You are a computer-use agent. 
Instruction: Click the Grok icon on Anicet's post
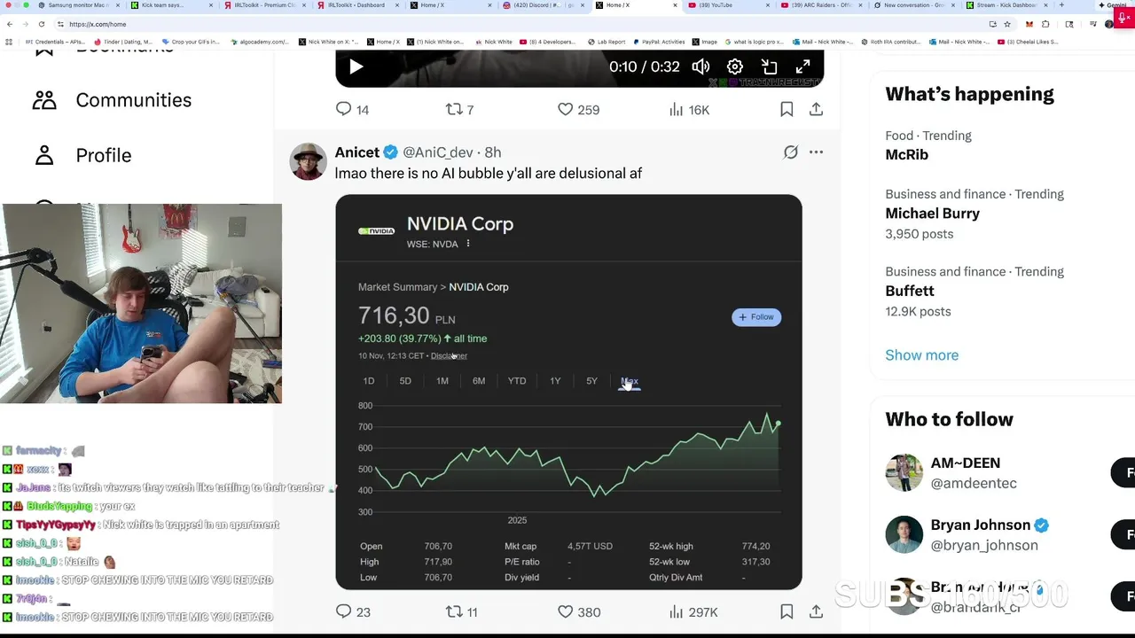[790, 152]
